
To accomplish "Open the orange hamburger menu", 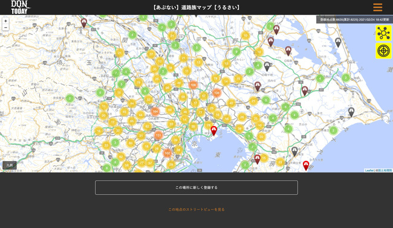I will click(x=377, y=7).
